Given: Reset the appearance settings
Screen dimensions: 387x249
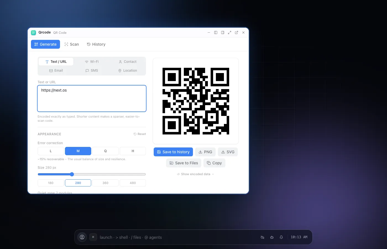Looking at the screenshot, I should [140, 134].
